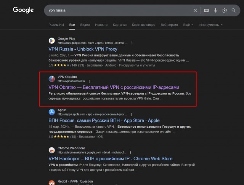The width and height of the screenshot is (244, 185).
Task: Click the chromewebstore.google.com URL breadcrumb
Action: [x=91, y=152]
